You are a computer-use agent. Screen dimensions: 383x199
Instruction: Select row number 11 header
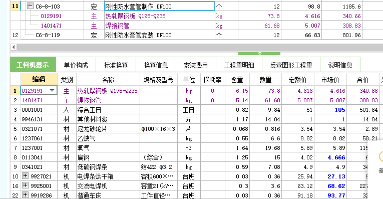[16, 6]
